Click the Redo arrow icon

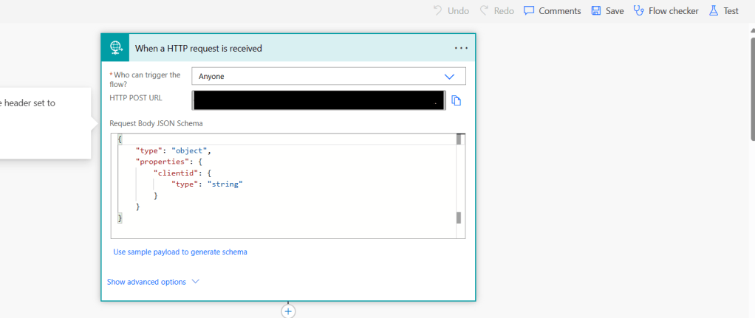click(485, 11)
